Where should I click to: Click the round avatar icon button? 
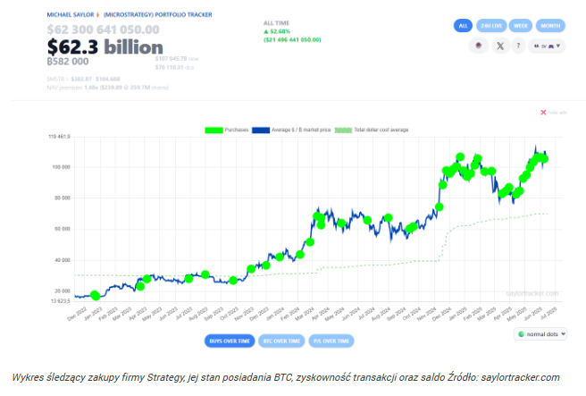[479, 46]
